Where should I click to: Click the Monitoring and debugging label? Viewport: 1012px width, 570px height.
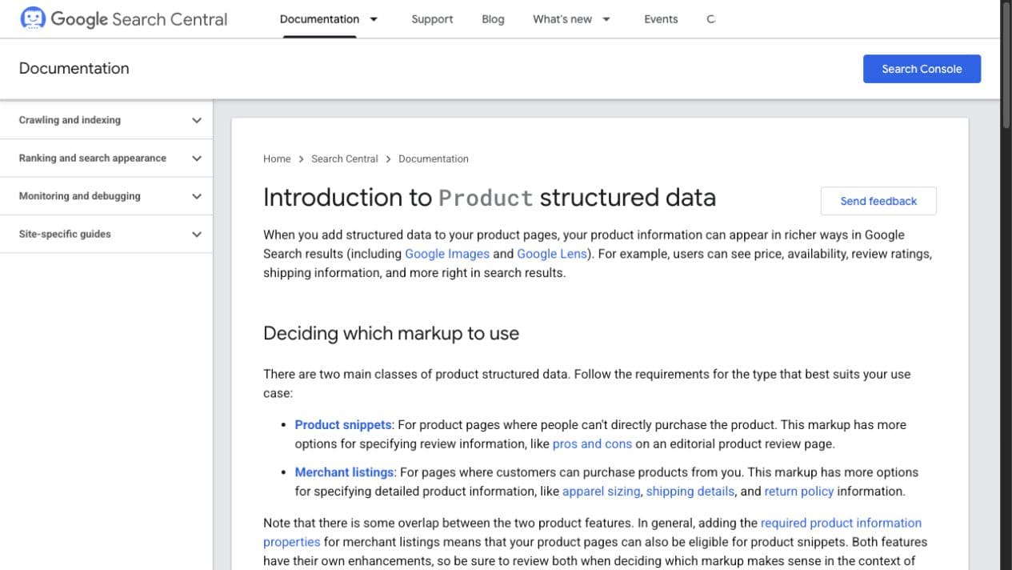point(79,196)
